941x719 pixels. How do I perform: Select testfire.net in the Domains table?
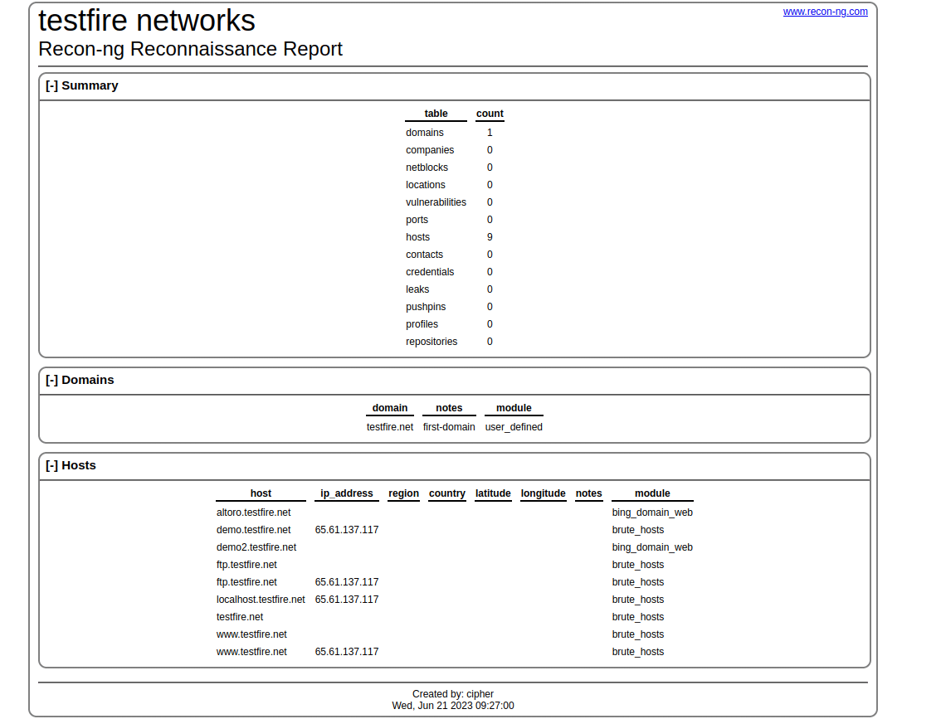click(x=389, y=426)
